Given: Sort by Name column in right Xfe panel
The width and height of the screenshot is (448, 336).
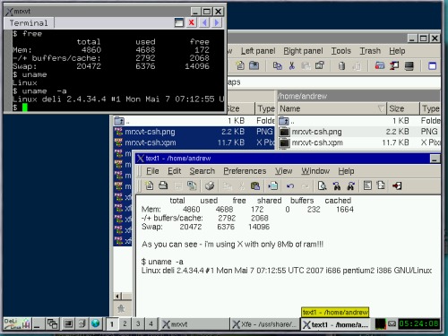Looking at the screenshot, I should point(332,108).
